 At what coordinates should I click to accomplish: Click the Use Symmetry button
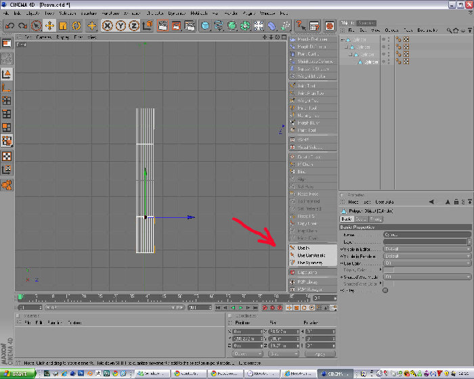point(313,263)
